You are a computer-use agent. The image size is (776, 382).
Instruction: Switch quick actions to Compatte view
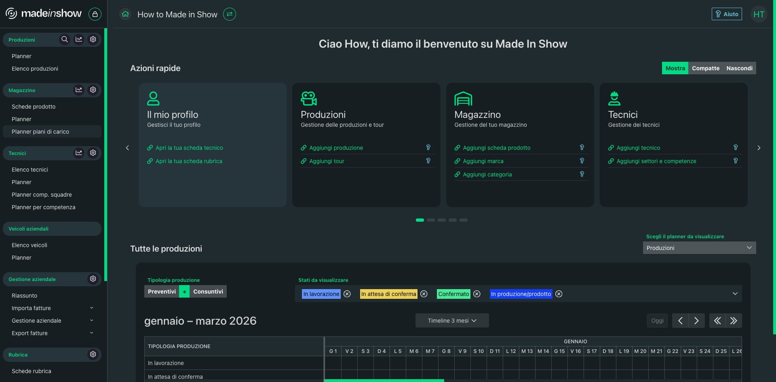tap(705, 68)
